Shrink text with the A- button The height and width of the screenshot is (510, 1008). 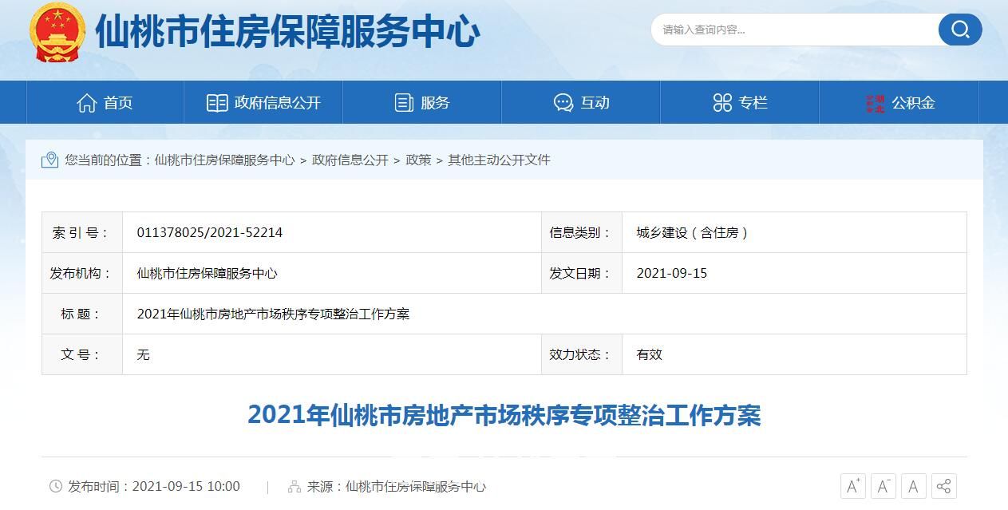coord(883,485)
